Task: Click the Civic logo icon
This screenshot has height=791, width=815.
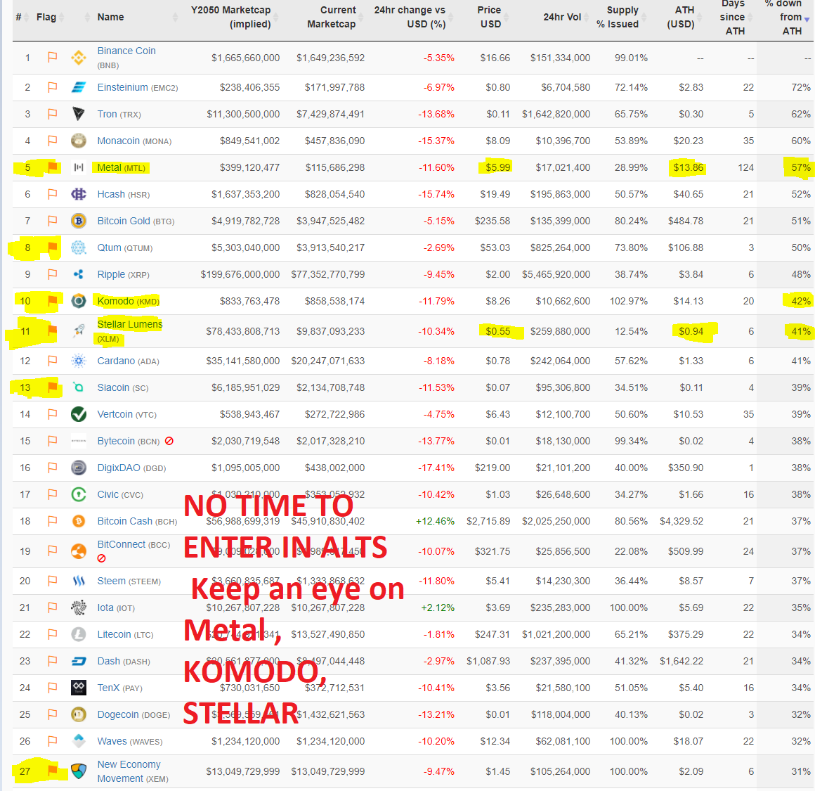Action: coord(79,494)
